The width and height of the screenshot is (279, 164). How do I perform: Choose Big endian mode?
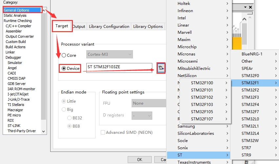click(64, 110)
